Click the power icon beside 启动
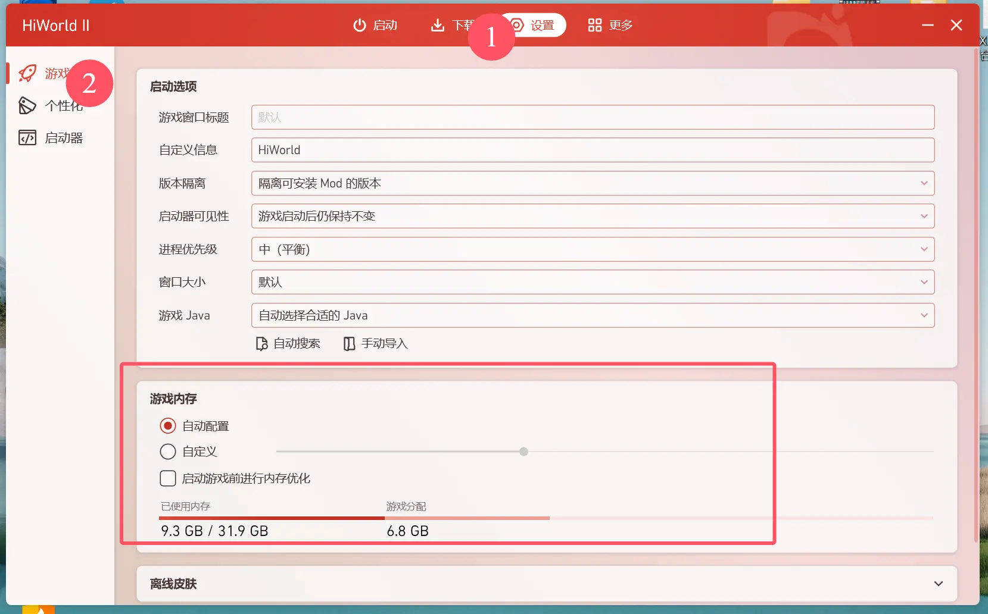The height and width of the screenshot is (614, 988). [x=359, y=25]
